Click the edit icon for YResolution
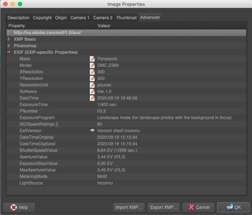252x215 pixels. [93, 78]
